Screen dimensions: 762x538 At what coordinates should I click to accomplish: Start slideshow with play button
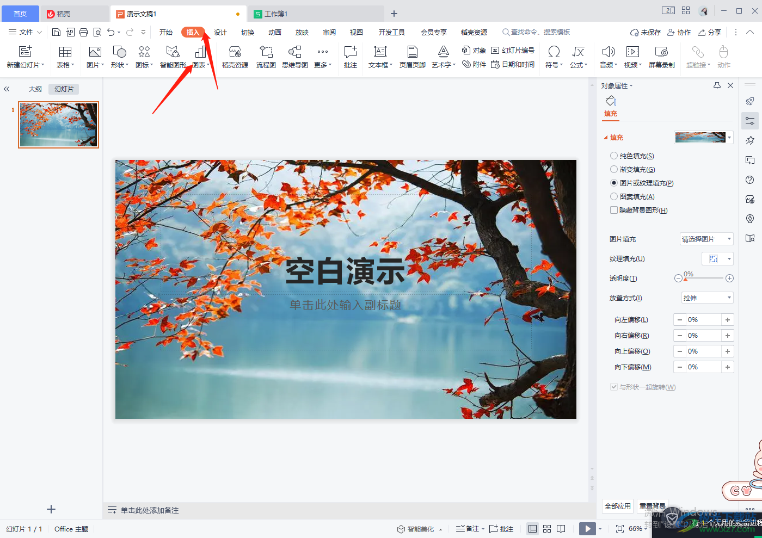tap(587, 529)
